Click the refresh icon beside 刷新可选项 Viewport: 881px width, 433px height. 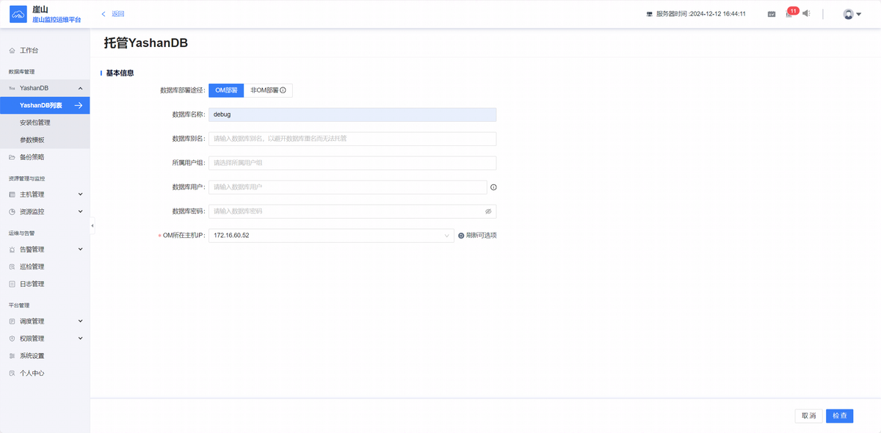(461, 236)
